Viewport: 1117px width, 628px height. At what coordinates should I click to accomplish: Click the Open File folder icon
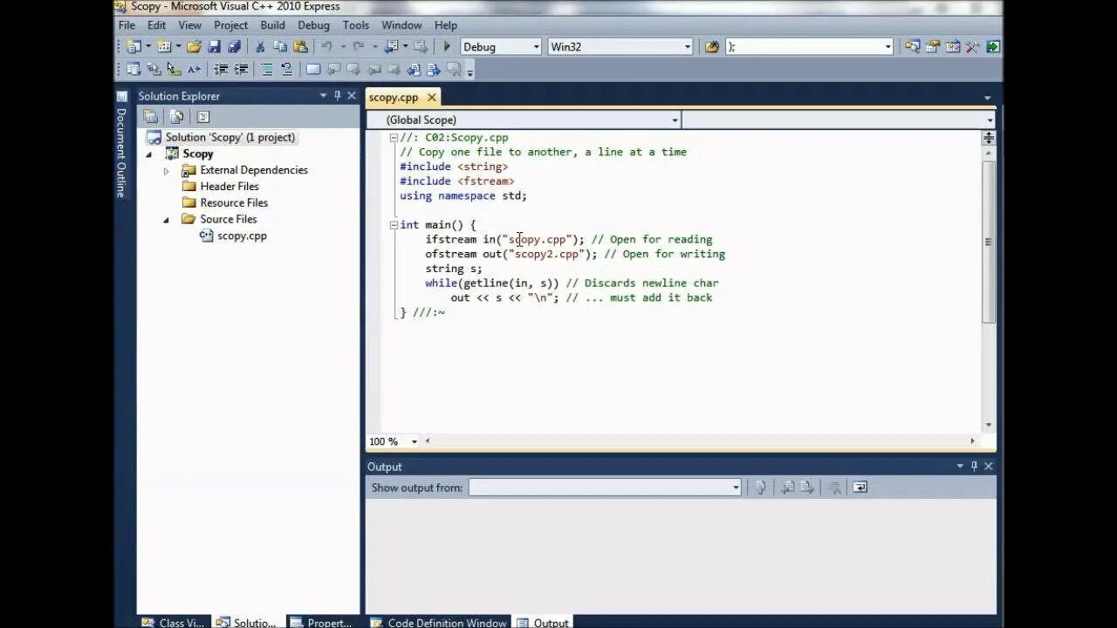[x=194, y=46]
